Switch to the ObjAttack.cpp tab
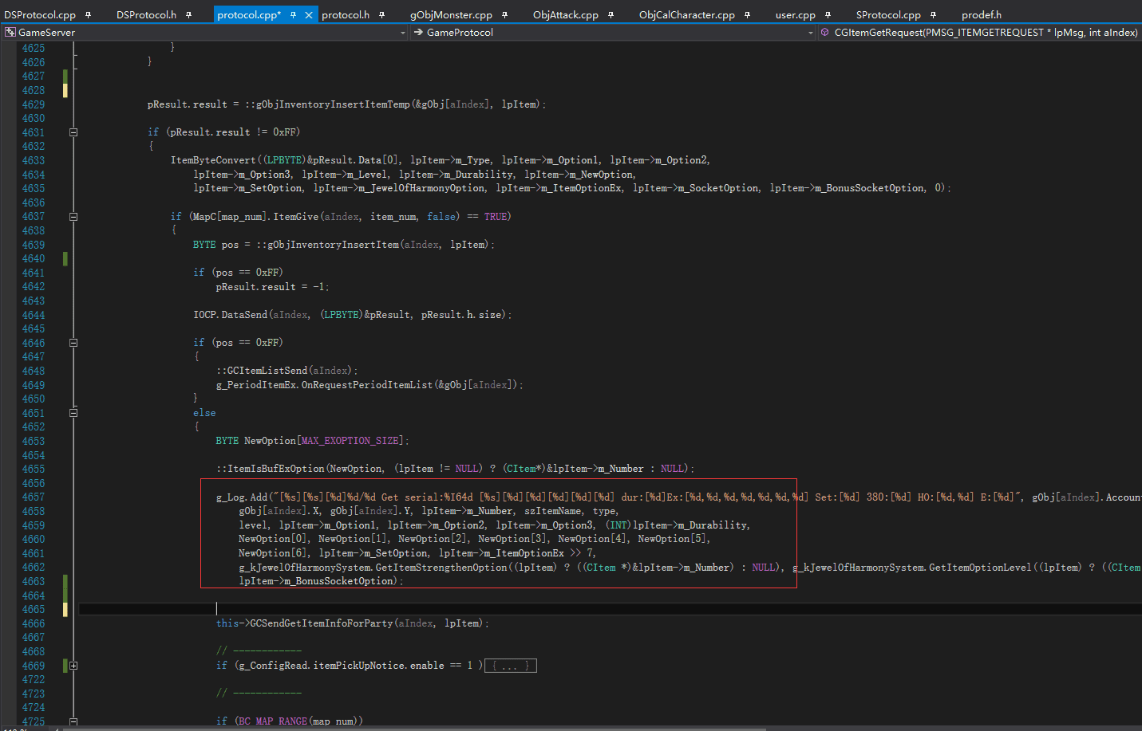Screen dimensions: 1142x731 click(566, 14)
